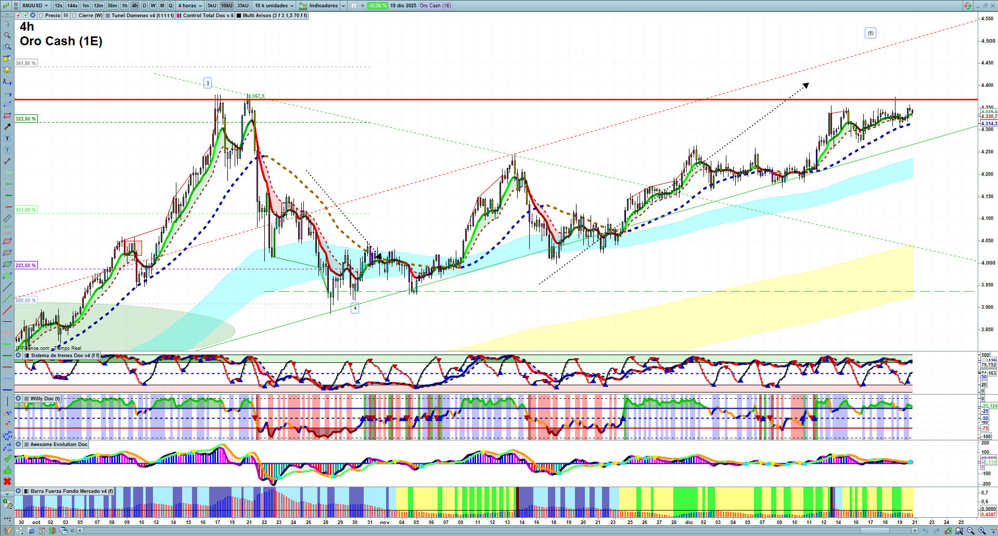Select the arrow cursor tool
The height and width of the screenshot is (536, 998).
click(7, 24)
